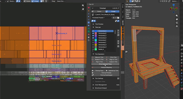This screenshot has height=99, width=183.
Task: Check the Horizontal_F trim checkbox
Action: point(93,42)
